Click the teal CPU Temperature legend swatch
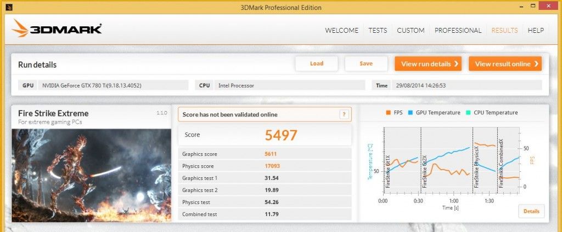562x232 pixels. pyautogui.click(x=468, y=113)
